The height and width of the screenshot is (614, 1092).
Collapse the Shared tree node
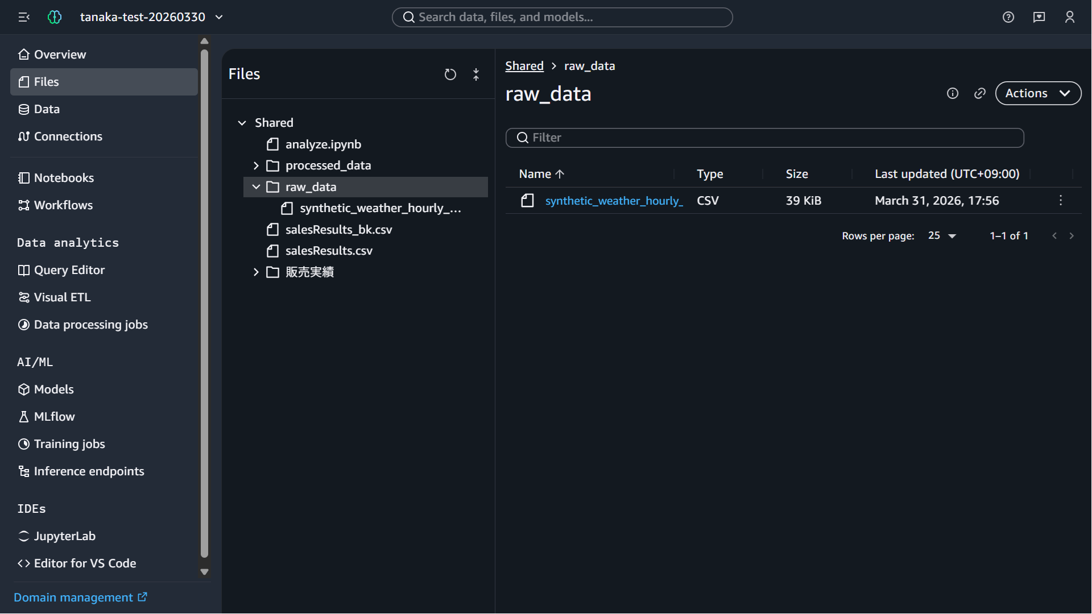point(242,123)
